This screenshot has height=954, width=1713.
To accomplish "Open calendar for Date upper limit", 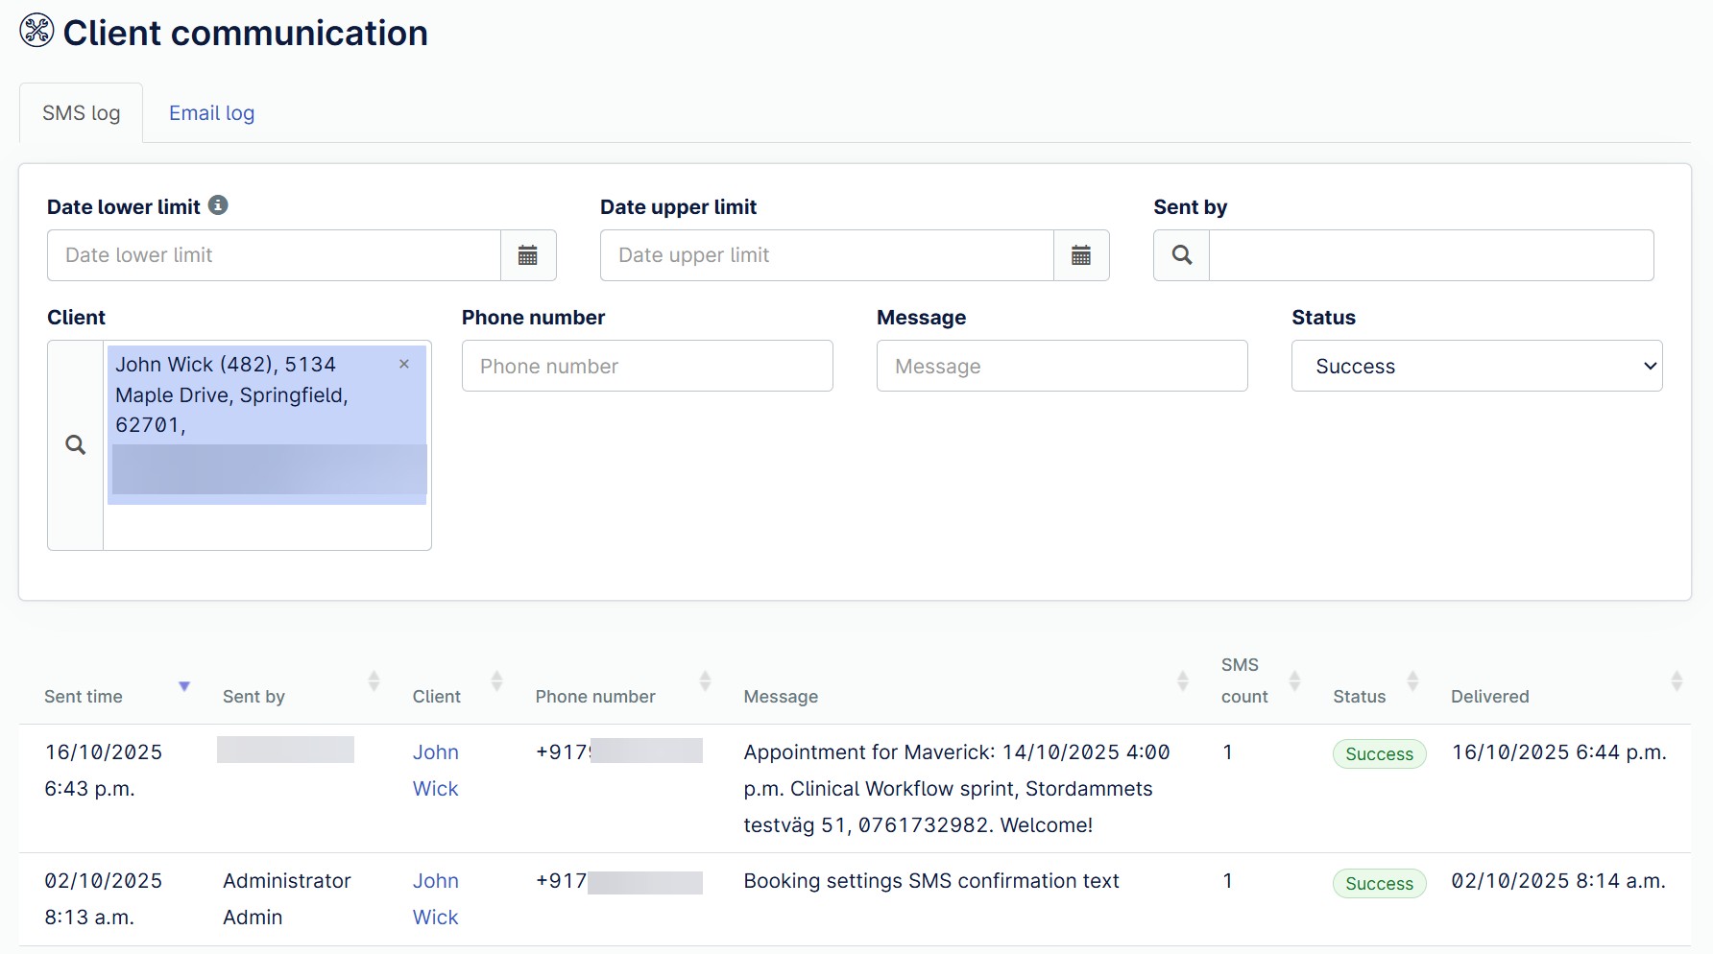I will (x=1081, y=255).
